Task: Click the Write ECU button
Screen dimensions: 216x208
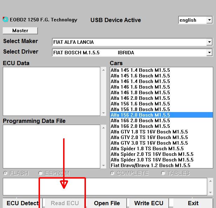Action: tap(149, 203)
